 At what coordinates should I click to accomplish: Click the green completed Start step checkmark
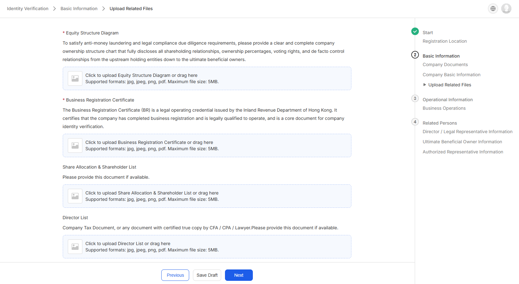[x=415, y=31]
